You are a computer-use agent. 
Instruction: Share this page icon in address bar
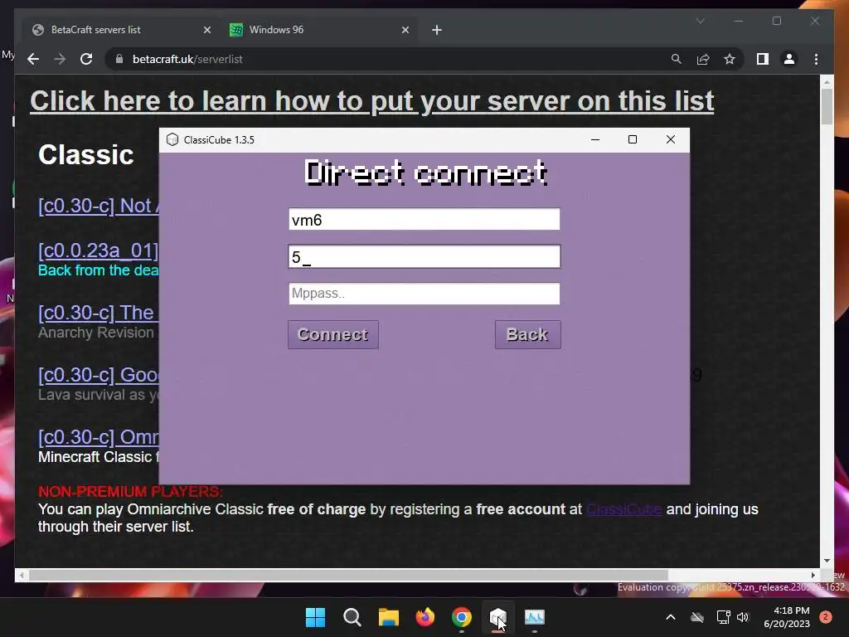pyautogui.click(x=703, y=59)
